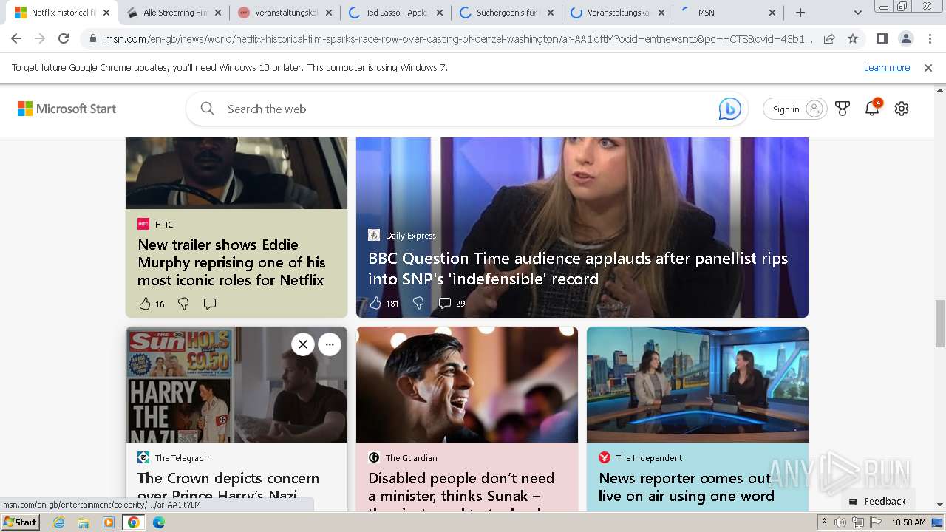Close the Netflix historical film tab
946x532 pixels.
coord(106,13)
